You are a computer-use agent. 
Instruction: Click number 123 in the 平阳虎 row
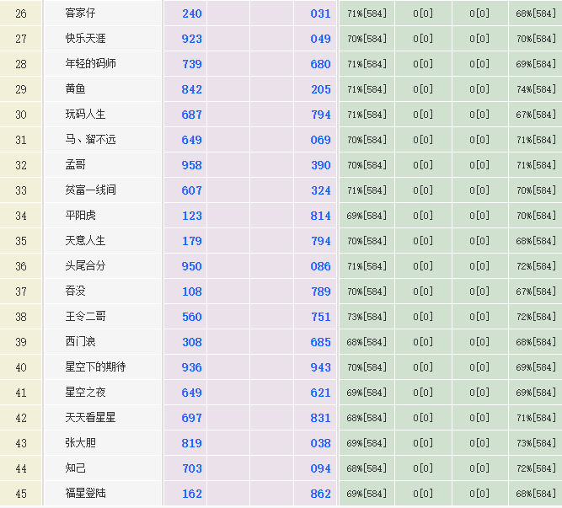tap(192, 216)
